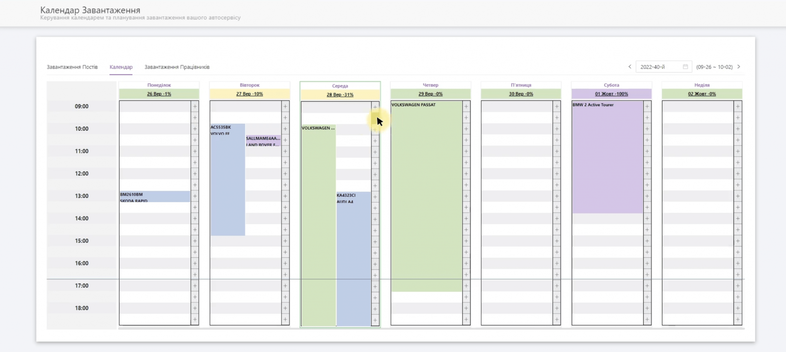Screen dimensions: 786x352
Task: Click the 17:00 time row label
Action: coord(81,286)
